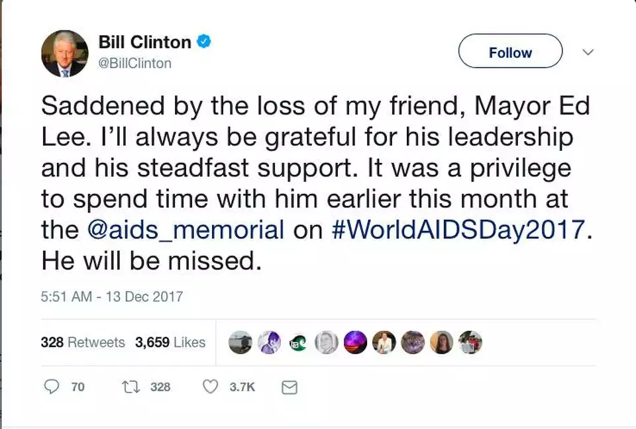636x429 pixels.
Task: Click the green logo liker avatar
Action: click(298, 342)
